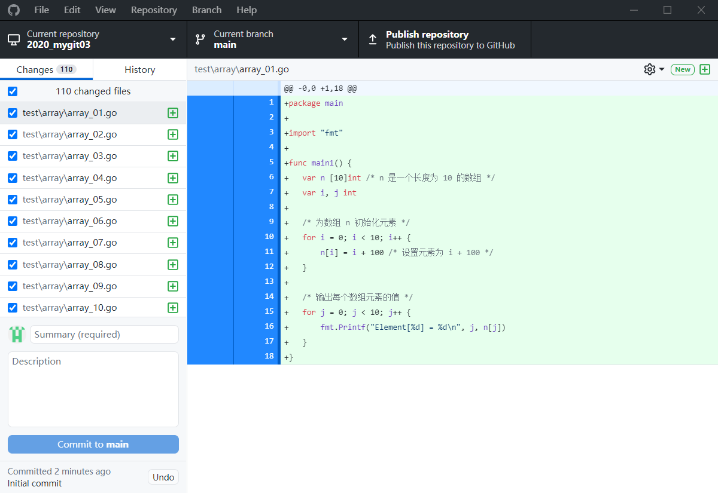Toggle the 110 changed files checkbox
This screenshot has width=718, height=493.
(13, 91)
